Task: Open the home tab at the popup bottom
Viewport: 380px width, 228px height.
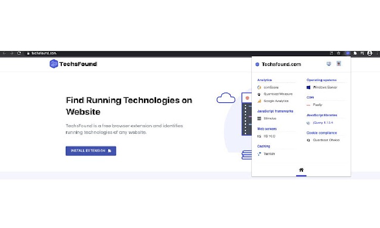Action: (x=301, y=170)
